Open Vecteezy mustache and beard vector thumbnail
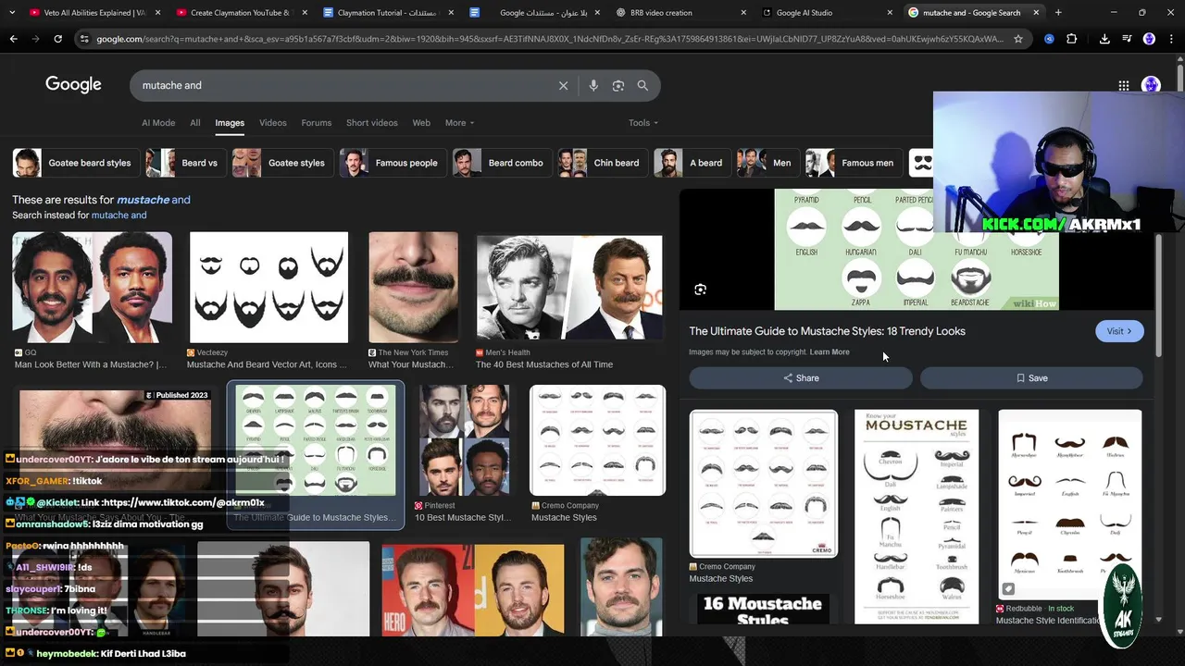This screenshot has width=1185, height=666. point(268,288)
